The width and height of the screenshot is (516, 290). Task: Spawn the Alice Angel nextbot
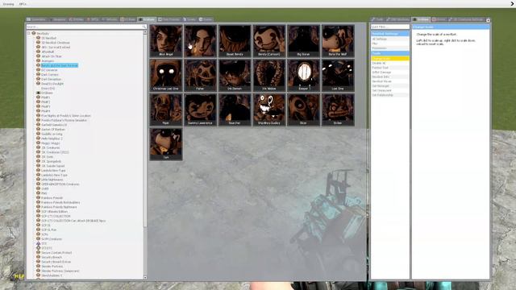166,41
